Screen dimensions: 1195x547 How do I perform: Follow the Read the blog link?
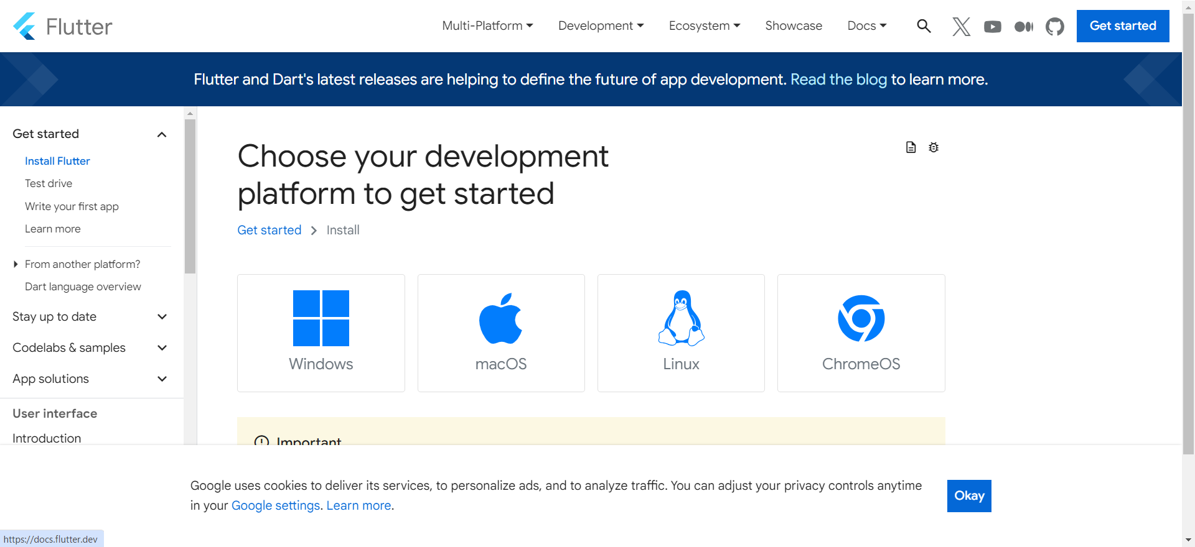(x=838, y=80)
